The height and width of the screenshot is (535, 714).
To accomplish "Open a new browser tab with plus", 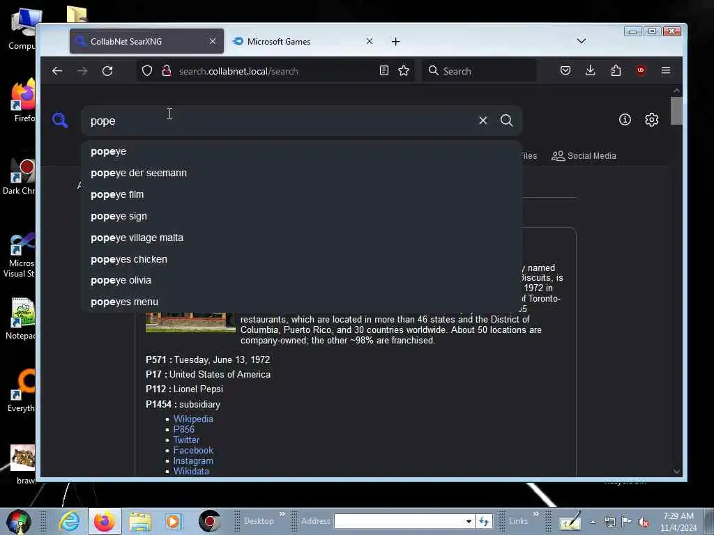I will (x=396, y=42).
